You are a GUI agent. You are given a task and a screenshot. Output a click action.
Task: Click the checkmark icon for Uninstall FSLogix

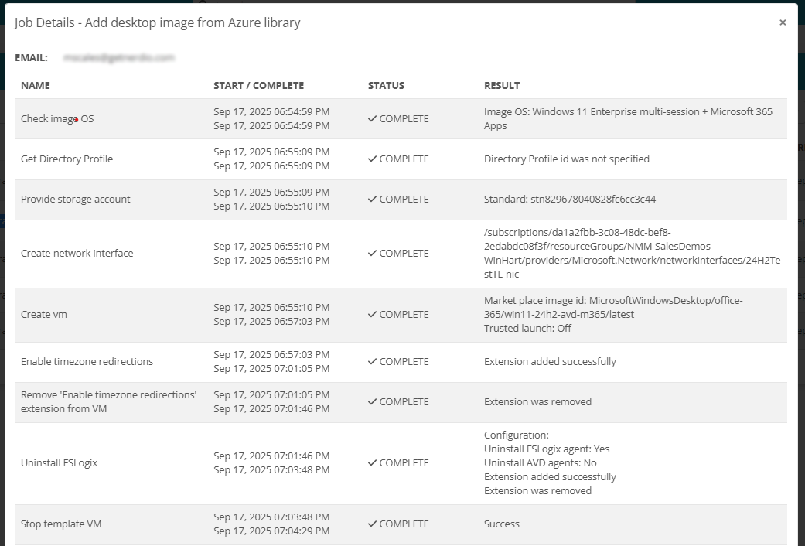pos(372,463)
